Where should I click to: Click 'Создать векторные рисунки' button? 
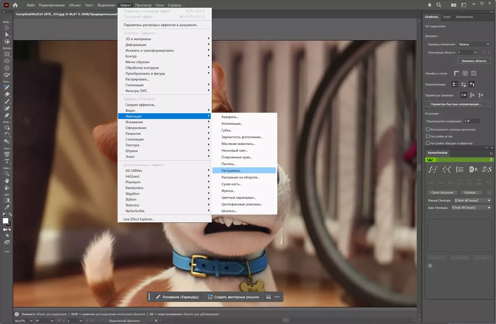click(233, 297)
